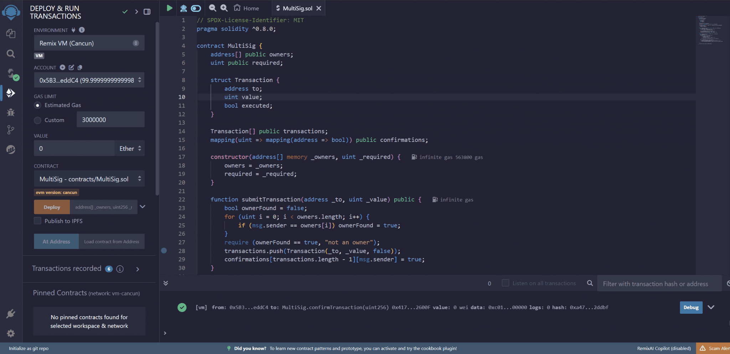This screenshot has height=354, width=730.
Task: Select the Custom gas limit radio button
Action: pyautogui.click(x=37, y=120)
